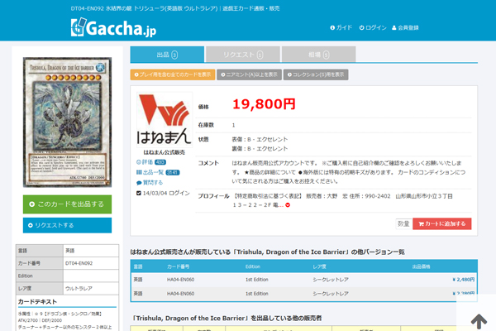
Task: Click the Gaccha.jp logo
Action: point(109,28)
